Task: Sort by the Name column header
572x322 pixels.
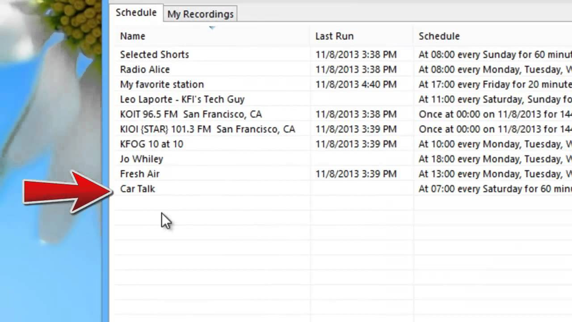Action: pyautogui.click(x=212, y=36)
